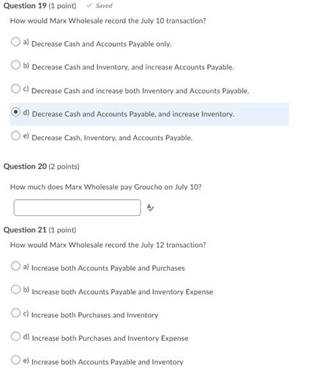This screenshot has width=320, height=386.
Task: Click the July 10 Groucho payment question text
Action: click(x=106, y=187)
